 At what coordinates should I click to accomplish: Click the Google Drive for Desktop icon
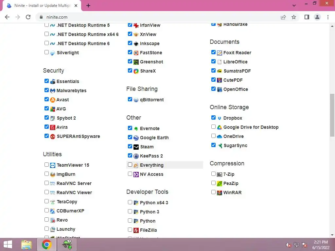[220, 127]
